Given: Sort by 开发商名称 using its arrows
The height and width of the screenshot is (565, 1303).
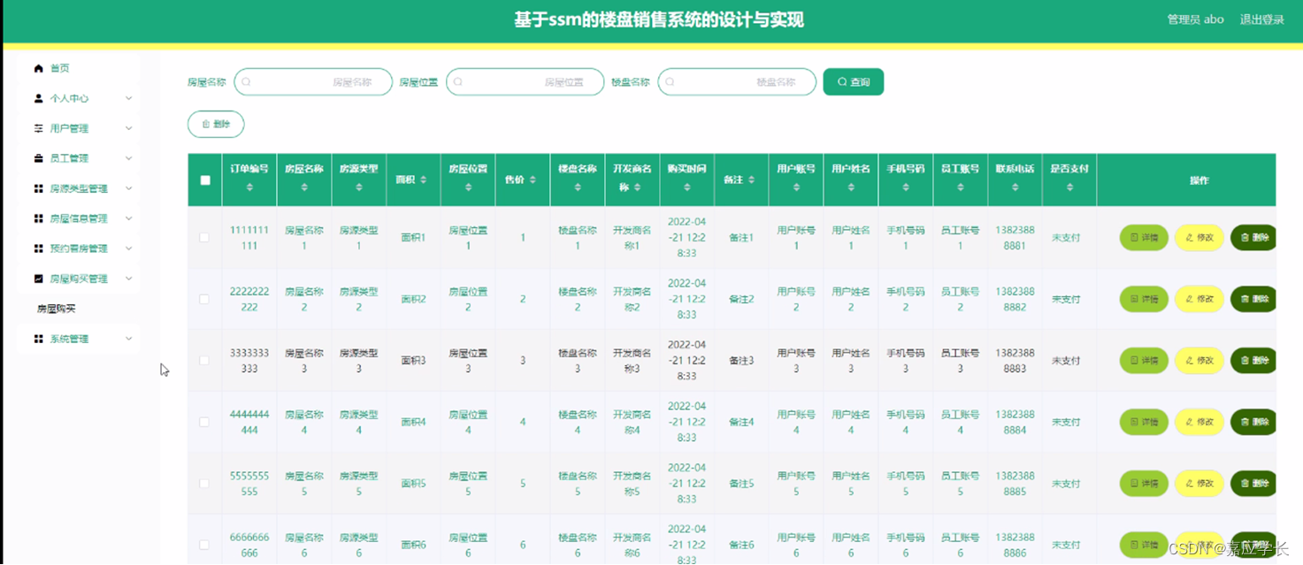Looking at the screenshot, I should tap(638, 187).
